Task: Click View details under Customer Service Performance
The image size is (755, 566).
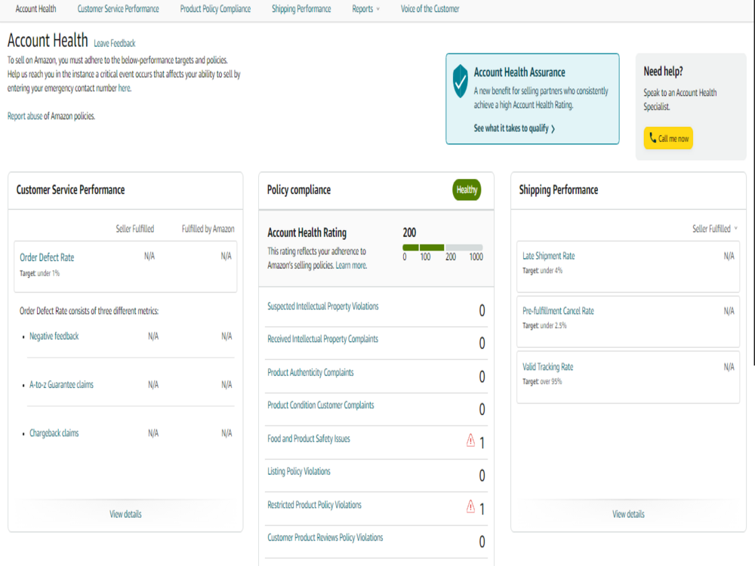Action: [125, 514]
